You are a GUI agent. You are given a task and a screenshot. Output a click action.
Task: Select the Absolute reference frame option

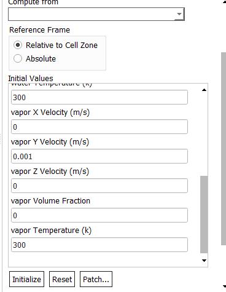point(18,58)
